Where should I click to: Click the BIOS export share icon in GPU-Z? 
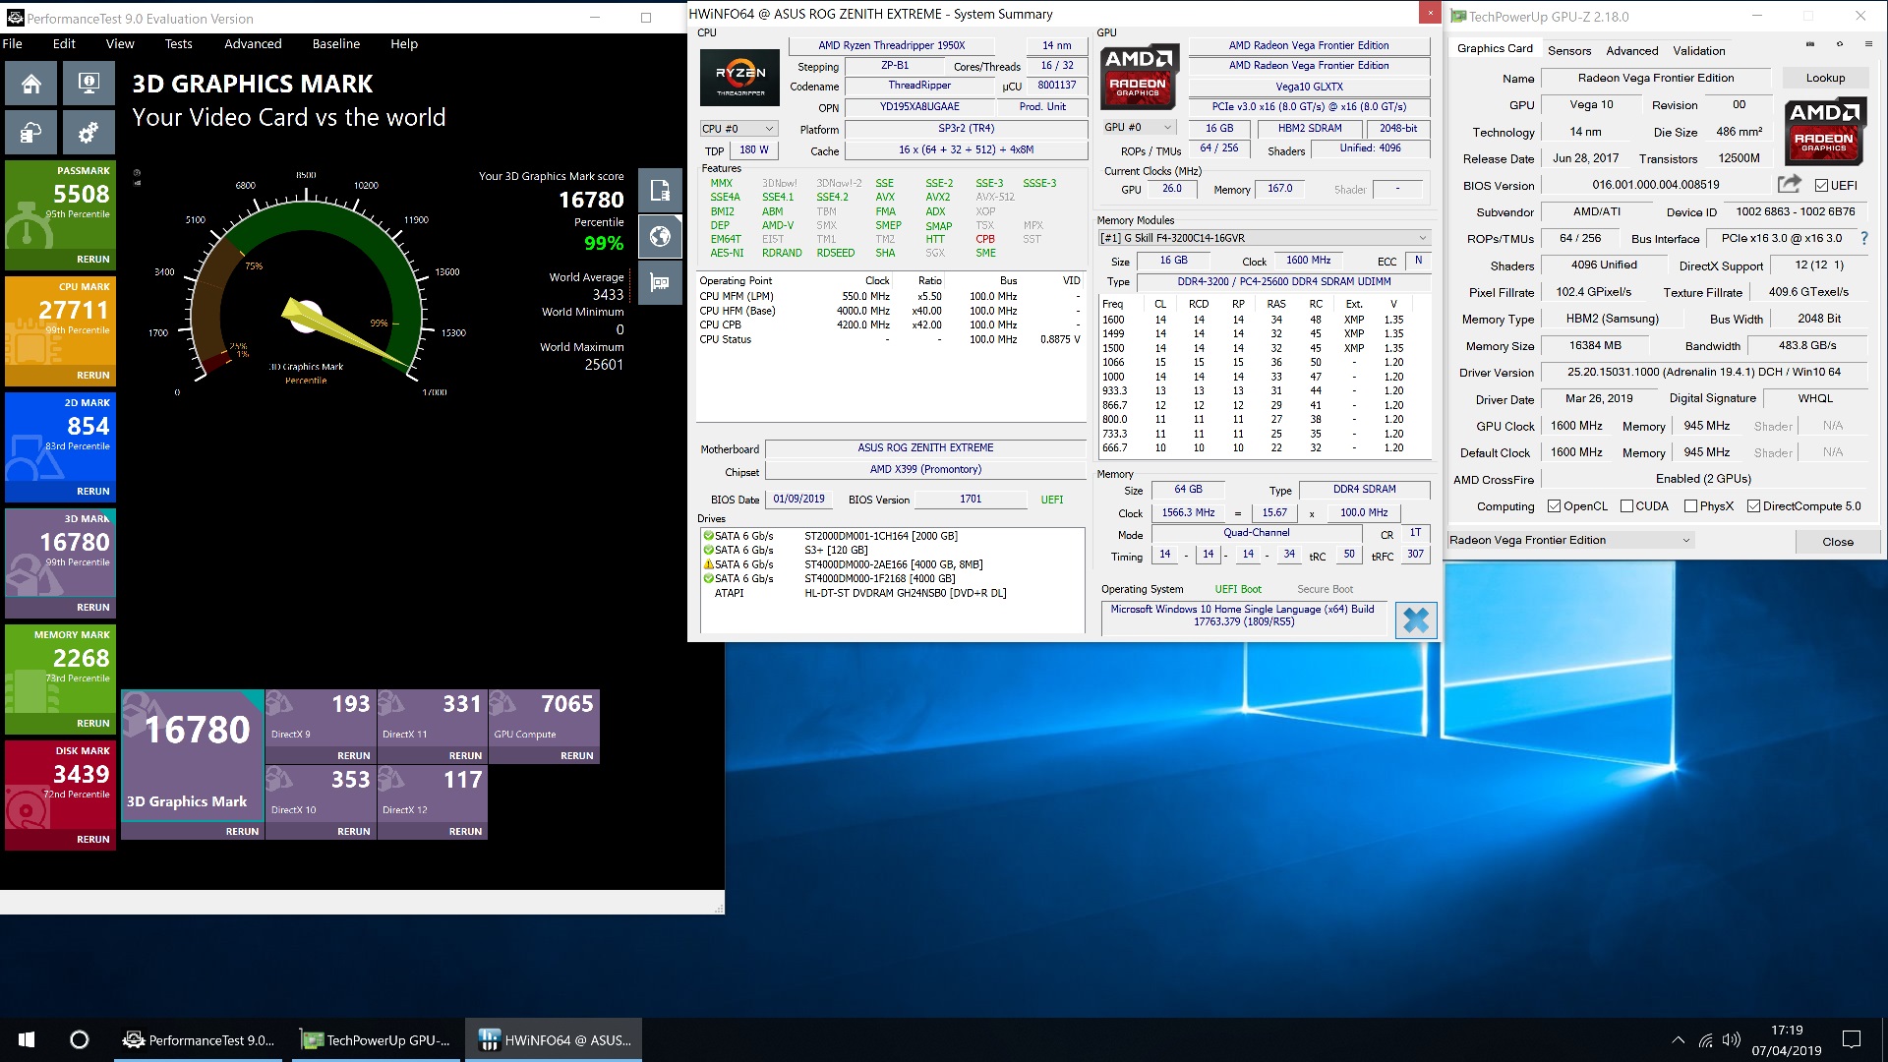pyautogui.click(x=1789, y=184)
